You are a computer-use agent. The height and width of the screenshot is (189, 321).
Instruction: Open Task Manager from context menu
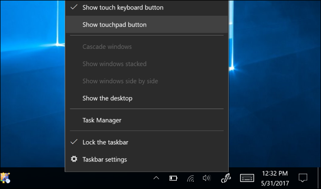click(x=147, y=120)
